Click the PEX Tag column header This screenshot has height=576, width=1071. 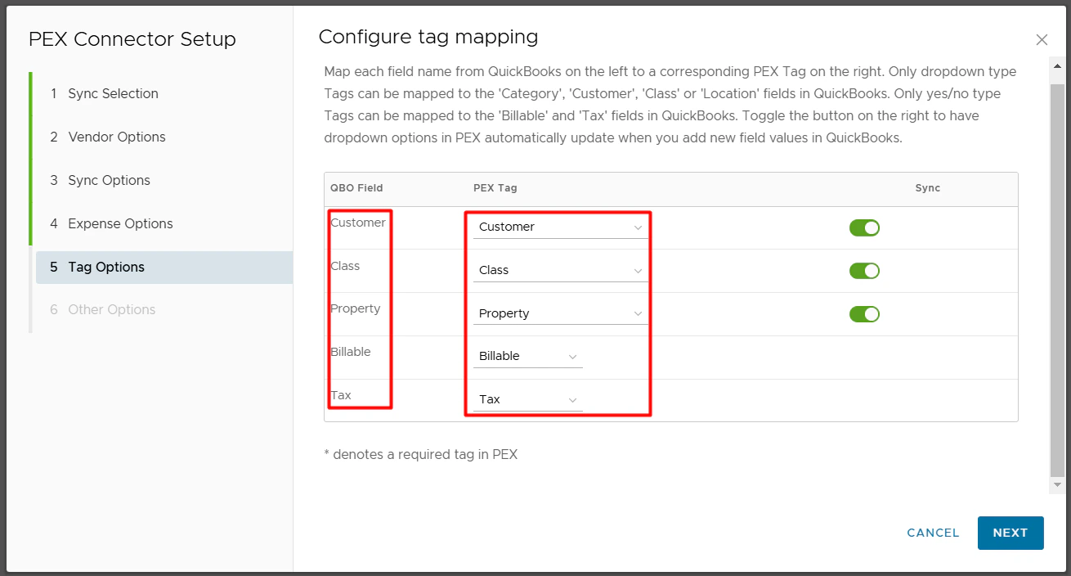pyautogui.click(x=495, y=188)
